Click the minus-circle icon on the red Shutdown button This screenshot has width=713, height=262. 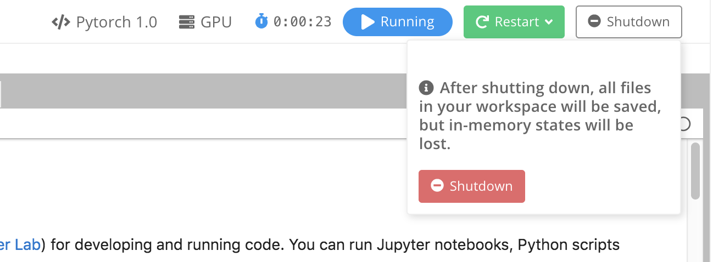click(x=437, y=186)
